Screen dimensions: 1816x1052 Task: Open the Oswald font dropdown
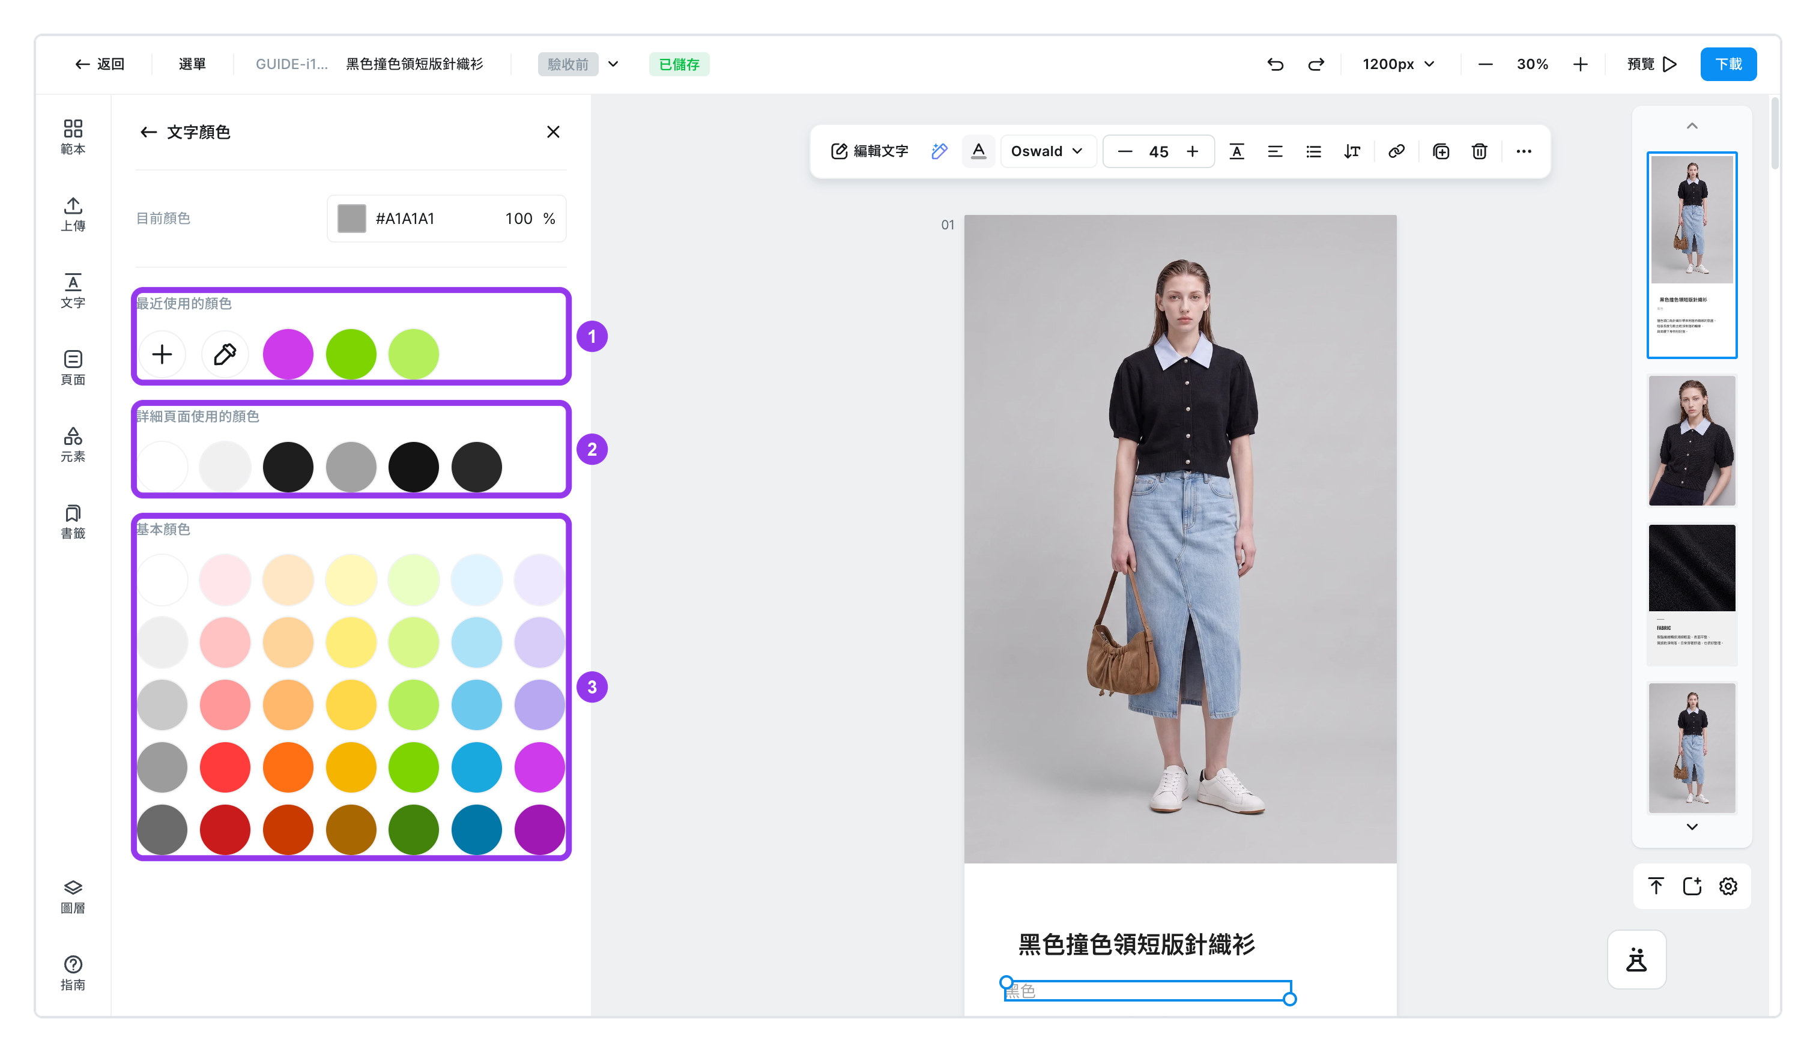coord(1047,151)
